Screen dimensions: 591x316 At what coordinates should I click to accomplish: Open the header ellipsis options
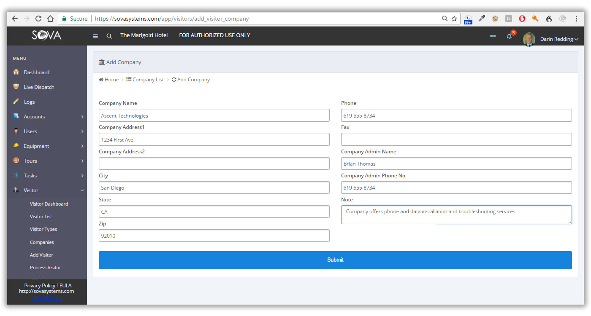tap(493, 36)
